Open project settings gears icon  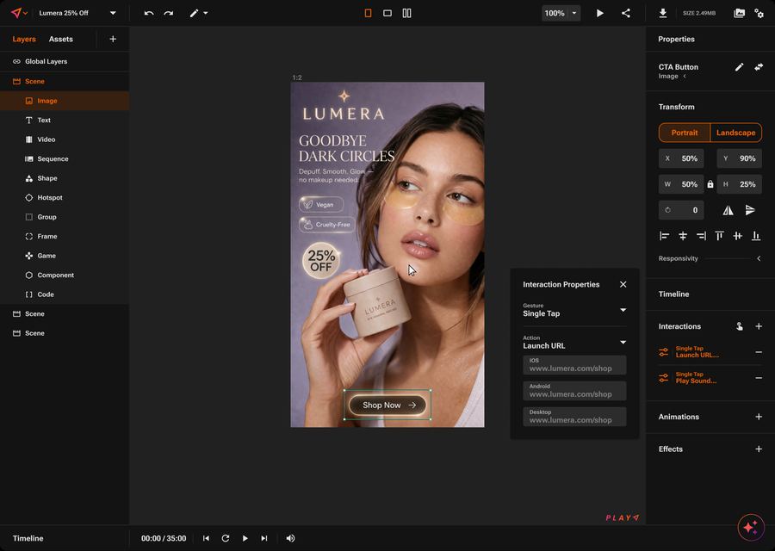759,13
